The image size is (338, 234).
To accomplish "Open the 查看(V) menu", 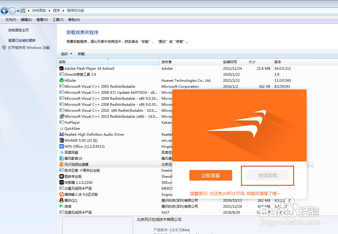I will pos(42,20).
